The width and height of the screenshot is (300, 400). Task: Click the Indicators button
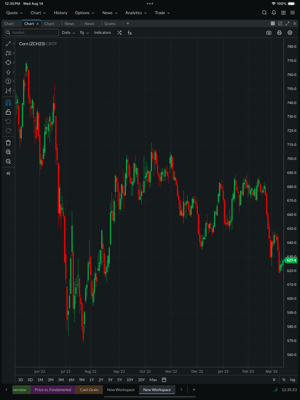click(102, 32)
